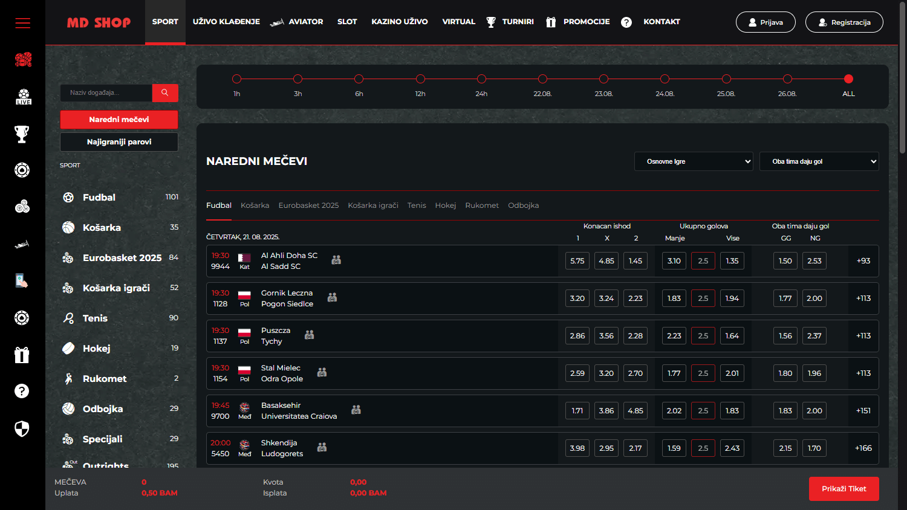907x510 pixels.
Task: Switch to the Košarka tab
Action: (255, 205)
